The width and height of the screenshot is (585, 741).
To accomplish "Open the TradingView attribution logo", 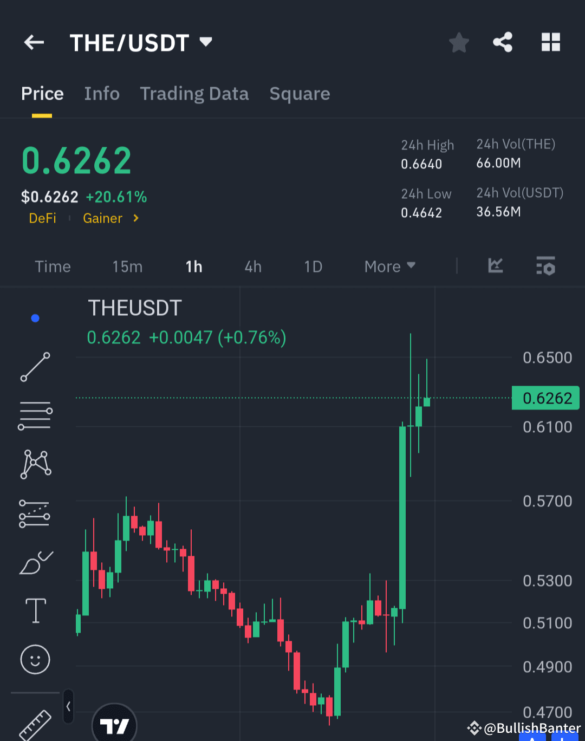I will (114, 726).
